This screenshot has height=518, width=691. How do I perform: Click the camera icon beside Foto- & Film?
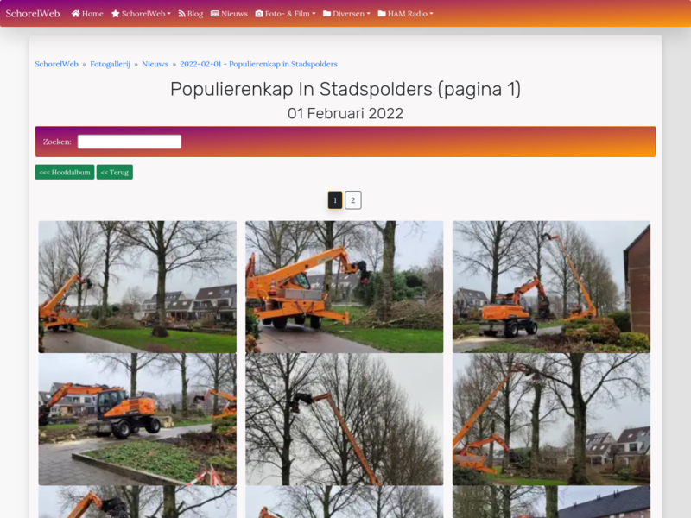coord(259,14)
